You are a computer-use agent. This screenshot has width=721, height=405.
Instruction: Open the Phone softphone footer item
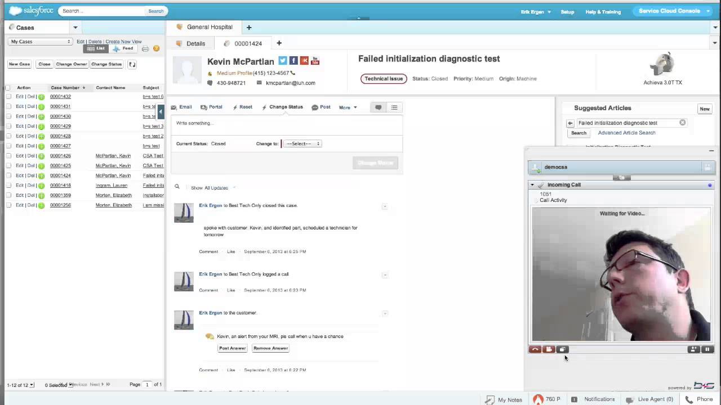click(699, 399)
